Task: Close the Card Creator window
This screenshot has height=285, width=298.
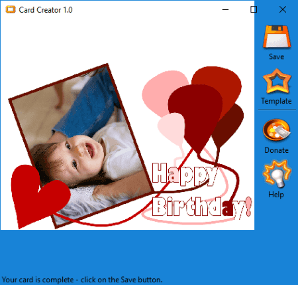Action: [283, 9]
